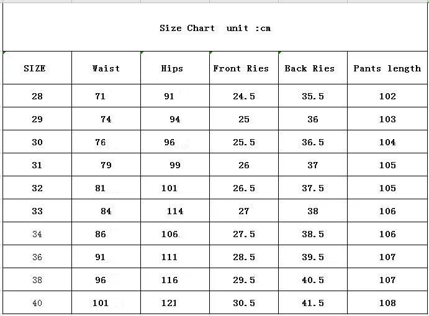Select the Pants length header cell

tap(387, 68)
